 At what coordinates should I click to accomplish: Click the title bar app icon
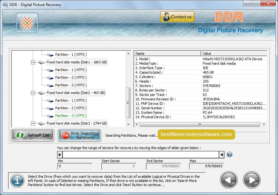point(5,4)
